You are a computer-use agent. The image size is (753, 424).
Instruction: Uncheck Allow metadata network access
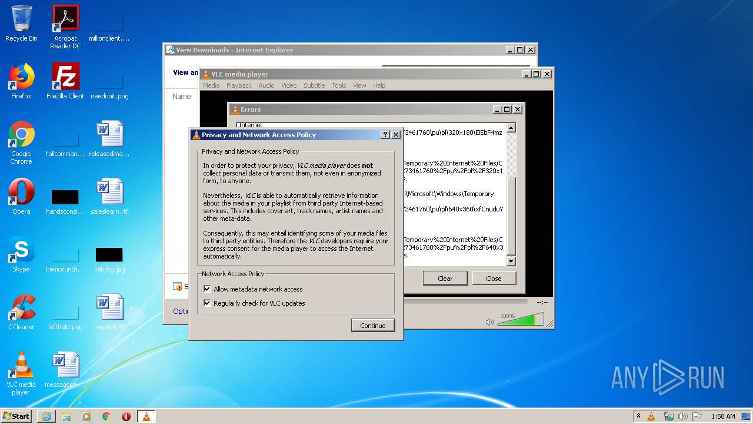tap(207, 289)
